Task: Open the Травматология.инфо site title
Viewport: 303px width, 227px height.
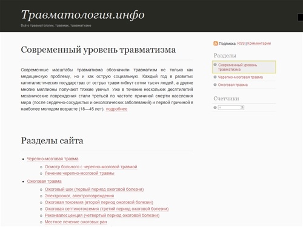Action: [x=83, y=15]
